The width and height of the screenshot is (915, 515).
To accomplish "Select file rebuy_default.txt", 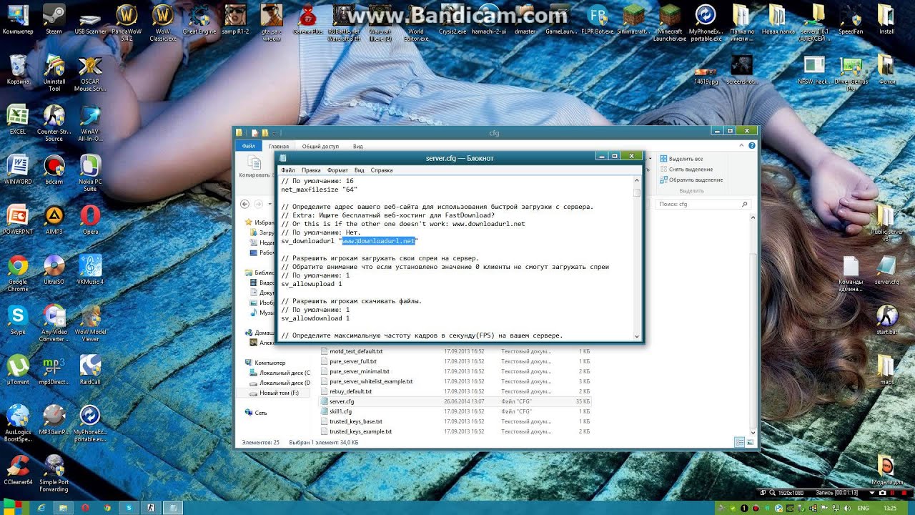I will coord(350,391).
